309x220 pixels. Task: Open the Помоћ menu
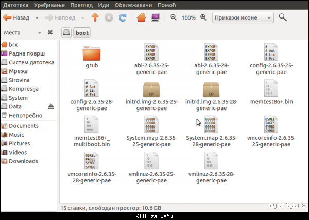(167, 5)
